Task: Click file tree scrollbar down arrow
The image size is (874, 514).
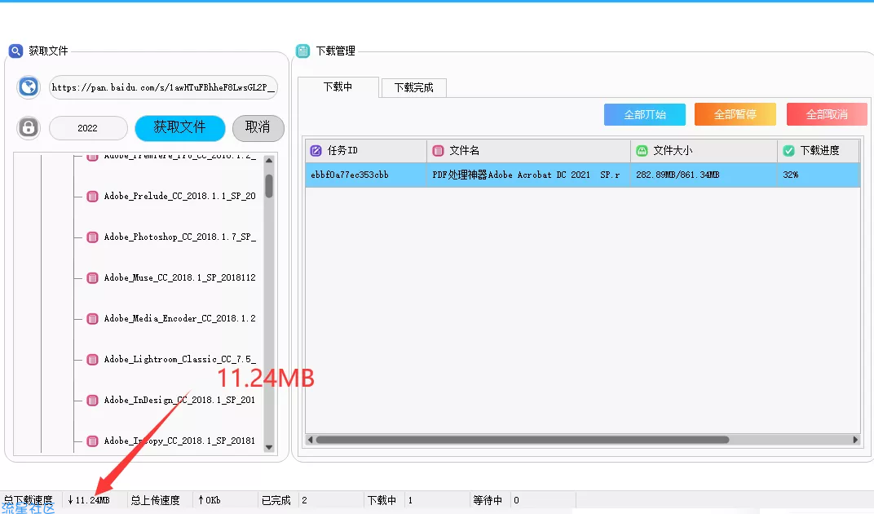Action: coord(269,447)
